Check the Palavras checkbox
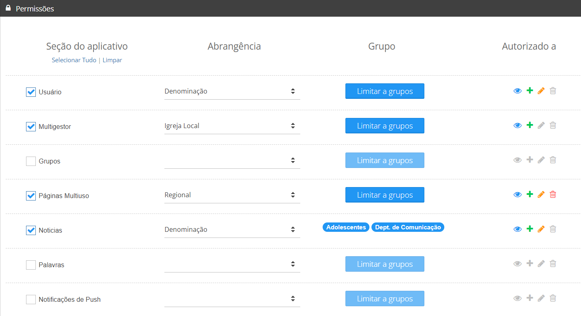The width and height of the screenshot is (581, 316). [x=31, y=265]
